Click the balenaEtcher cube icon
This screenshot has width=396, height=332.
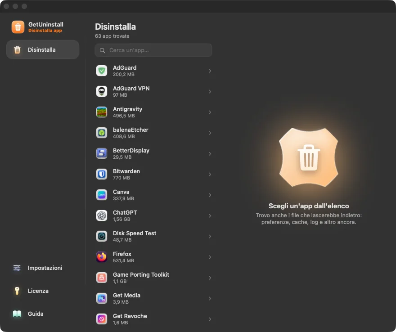pyautogui.click(x=102, y=133)
